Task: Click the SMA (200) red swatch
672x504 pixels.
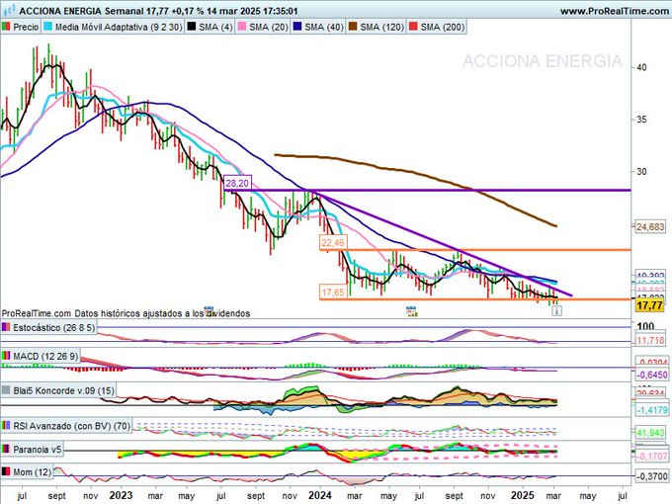Action: pos(413,27)
